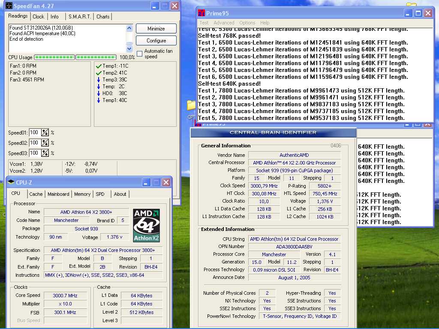439x329 pixels.
Task: Click the Clock Speed 3000,79 MHz value
Action: coord(264,186)
